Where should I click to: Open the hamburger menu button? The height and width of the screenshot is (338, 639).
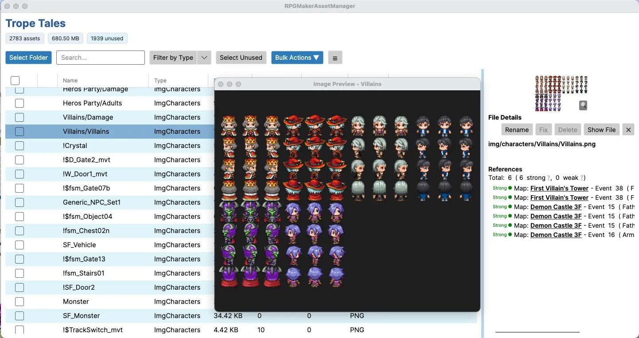[335, 58]
